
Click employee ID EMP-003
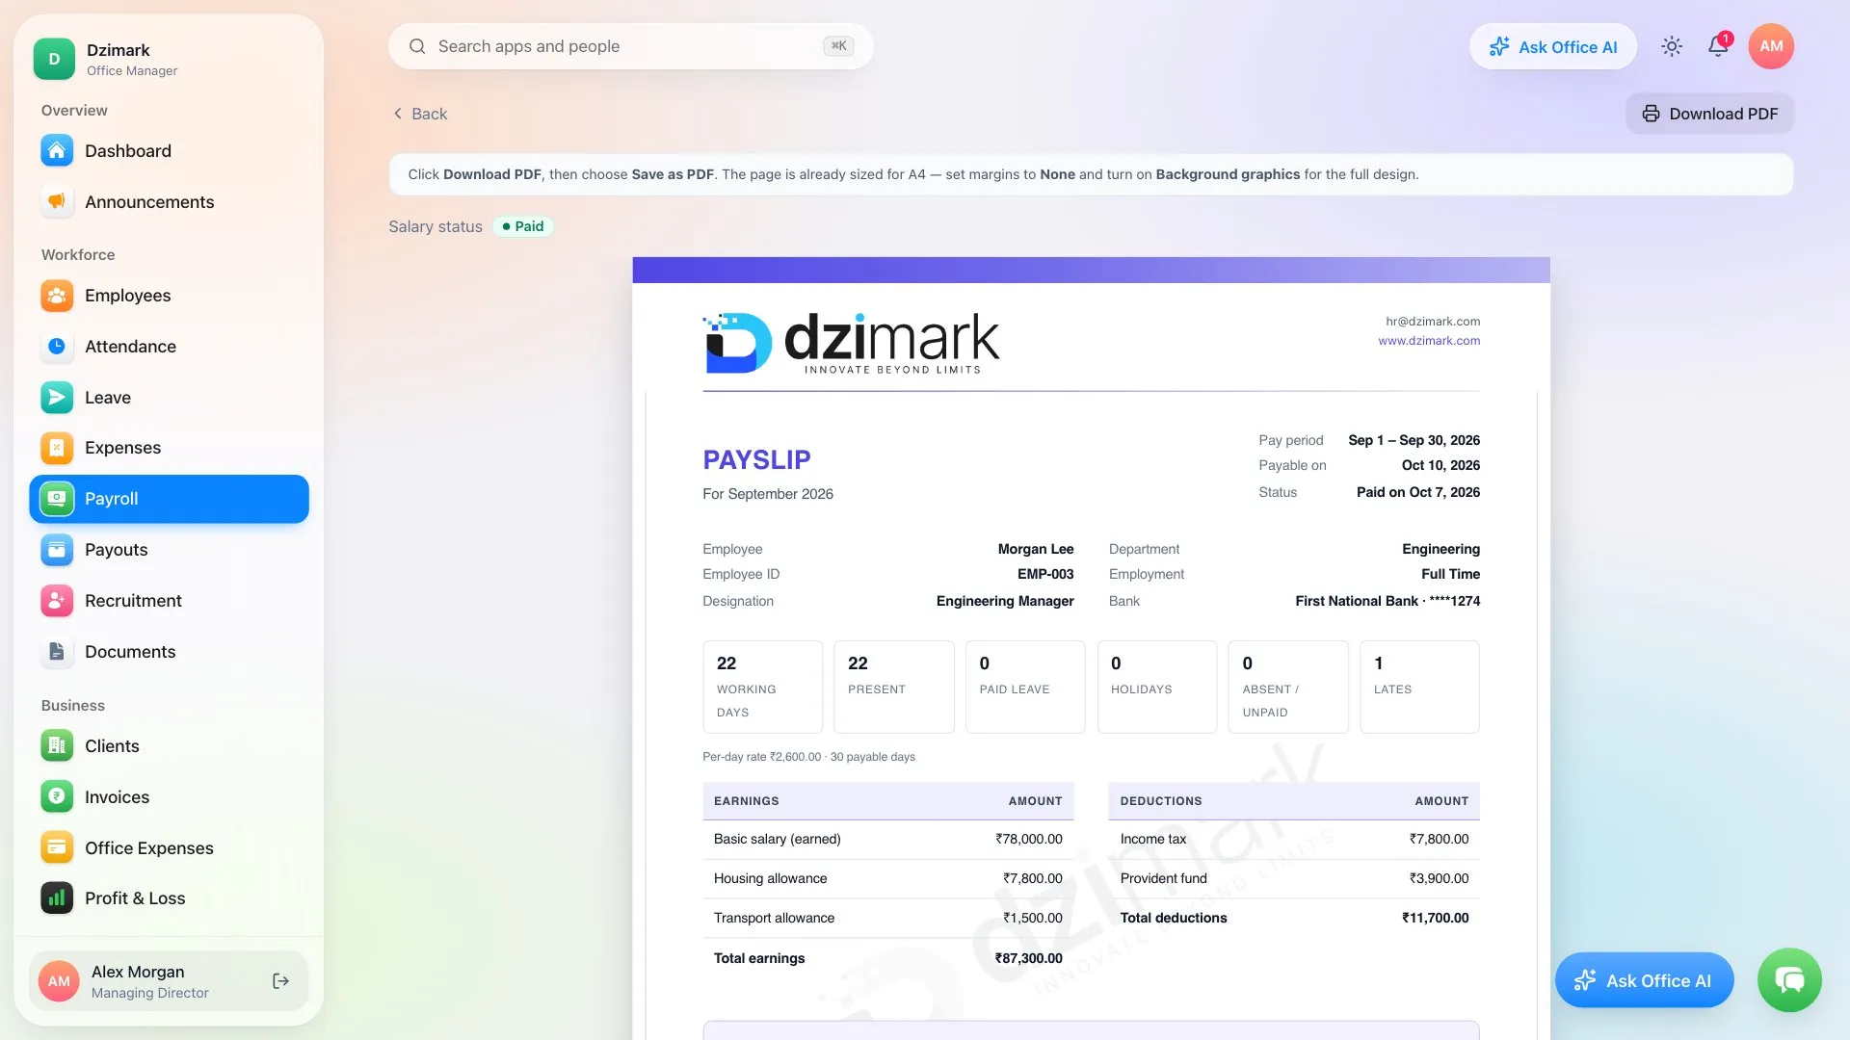point(1045,574)
